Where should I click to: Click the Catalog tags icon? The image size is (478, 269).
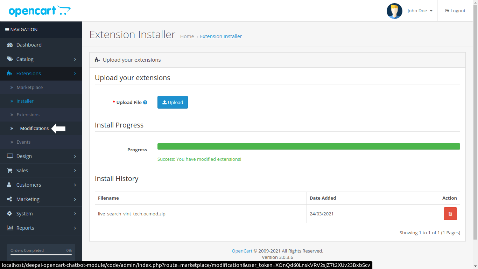tap(10, 59)
